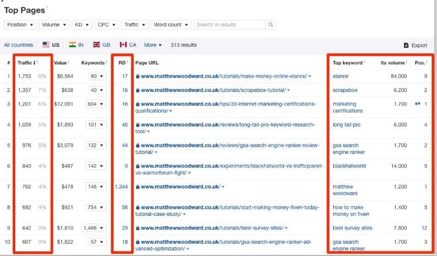Click the search magnifier icon button

tap(271, 24)
